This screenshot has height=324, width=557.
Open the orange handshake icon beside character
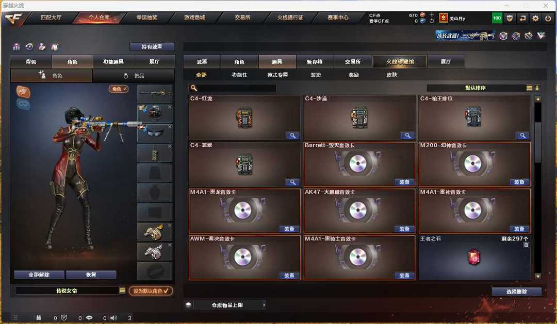click(x=23, y=92)
